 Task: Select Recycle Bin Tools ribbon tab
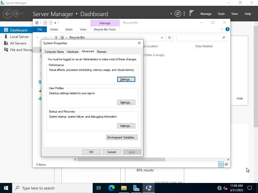[105, 29]
